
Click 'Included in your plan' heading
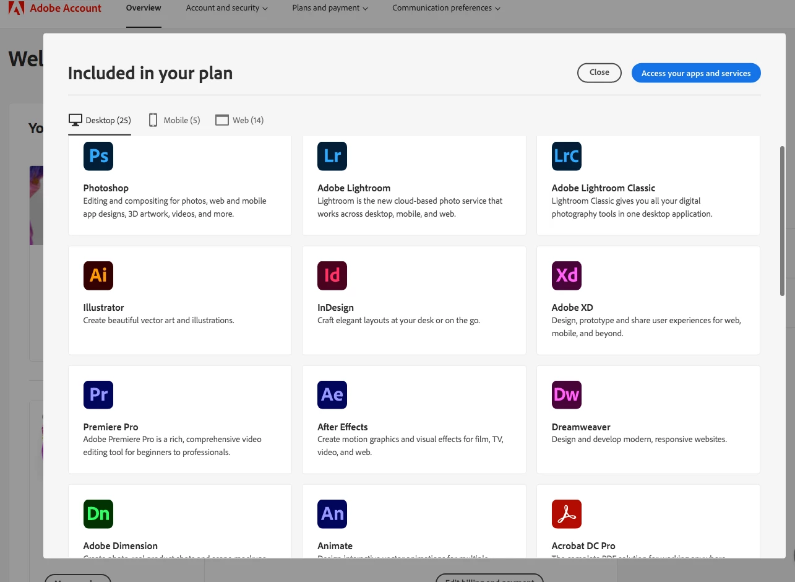point(150,73)
